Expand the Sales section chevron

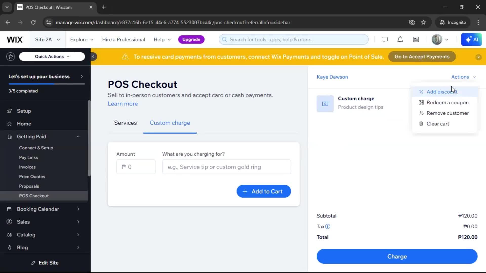click(78, 222)
